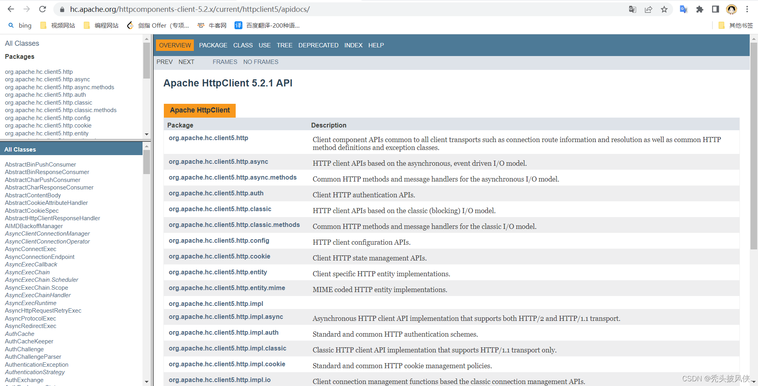Open org.apache.hc.client5.http.cookie in packages sidebar
The height and width of the screenshot is (386, 758).
(48, 126)
